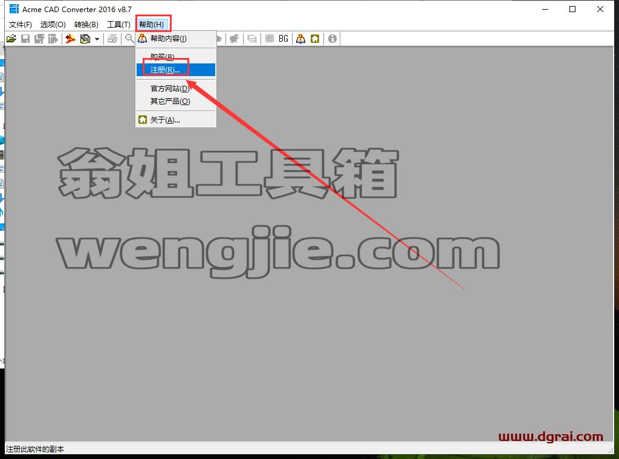This screenshot has height=459, width=619.
Task: Open the 选项(O) menu
Action: click(53, 24)
